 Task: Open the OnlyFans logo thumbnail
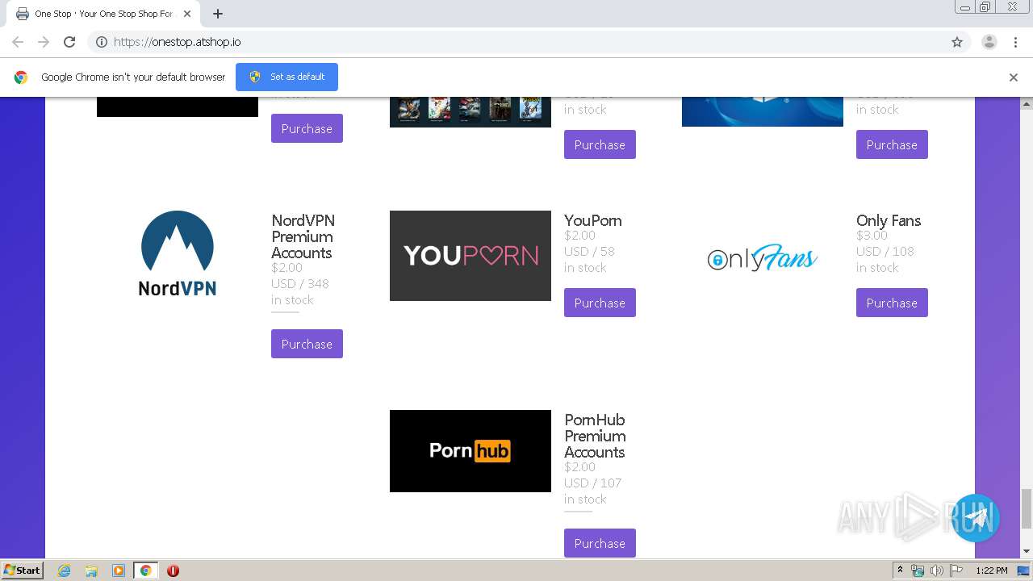tap(763, 257)
